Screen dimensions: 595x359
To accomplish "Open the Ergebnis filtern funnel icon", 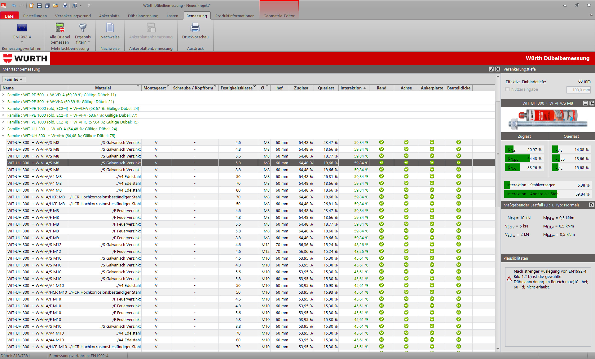I will click(x=83, y=28).
